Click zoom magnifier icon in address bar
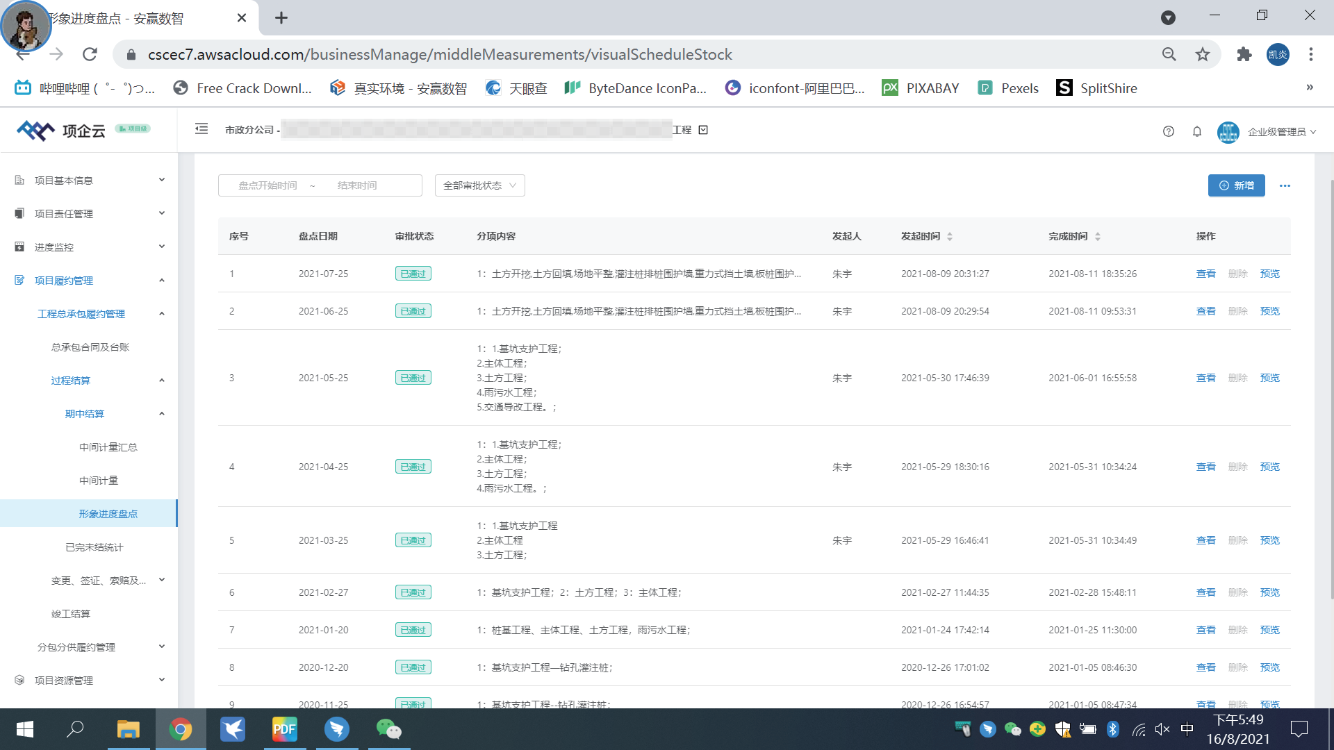The height and width of the screenshot is (750, 1334). click(1169, 54)
